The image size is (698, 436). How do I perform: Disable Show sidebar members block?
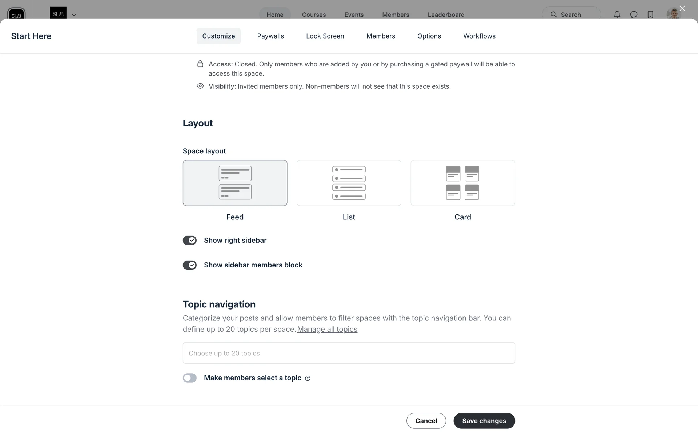coord(190,265)
